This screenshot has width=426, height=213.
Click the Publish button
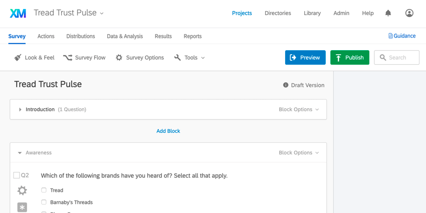click(350, 57)
